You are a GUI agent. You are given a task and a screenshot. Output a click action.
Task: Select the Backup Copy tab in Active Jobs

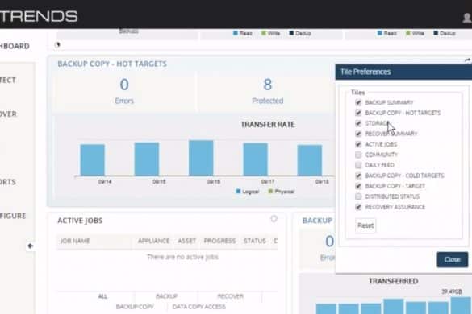[x=135, y=307]
